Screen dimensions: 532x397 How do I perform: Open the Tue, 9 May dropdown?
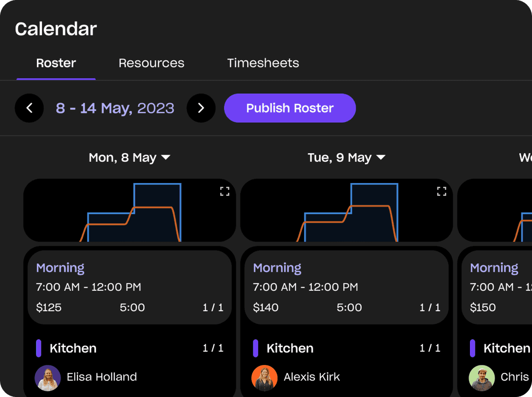381,157
